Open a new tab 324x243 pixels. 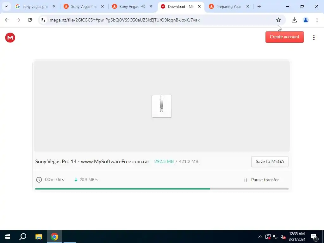[259, 6]
